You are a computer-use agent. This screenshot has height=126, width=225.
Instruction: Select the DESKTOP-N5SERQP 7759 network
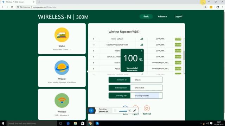pos(178,45)
